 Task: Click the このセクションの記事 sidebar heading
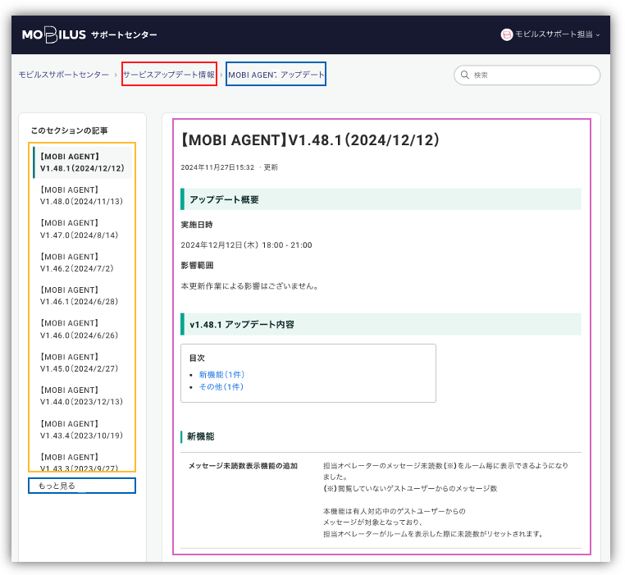click(70, 130)
